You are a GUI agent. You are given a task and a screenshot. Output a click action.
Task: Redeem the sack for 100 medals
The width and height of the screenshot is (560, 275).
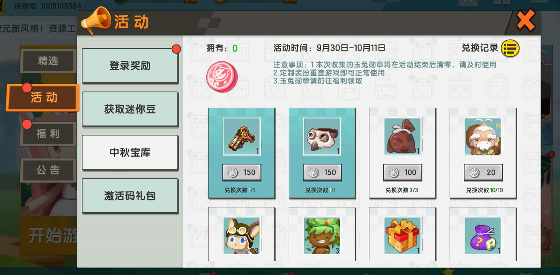(403, 172)
